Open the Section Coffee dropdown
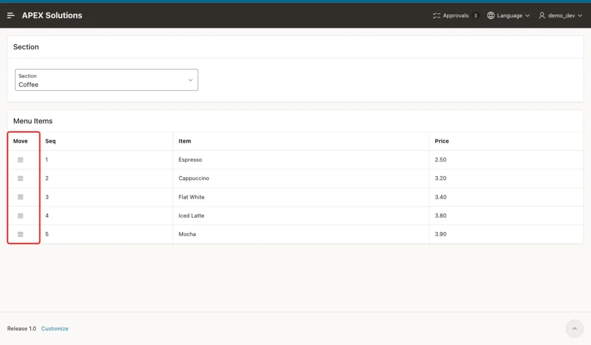The image size is (591, 345). click(106, 79)
